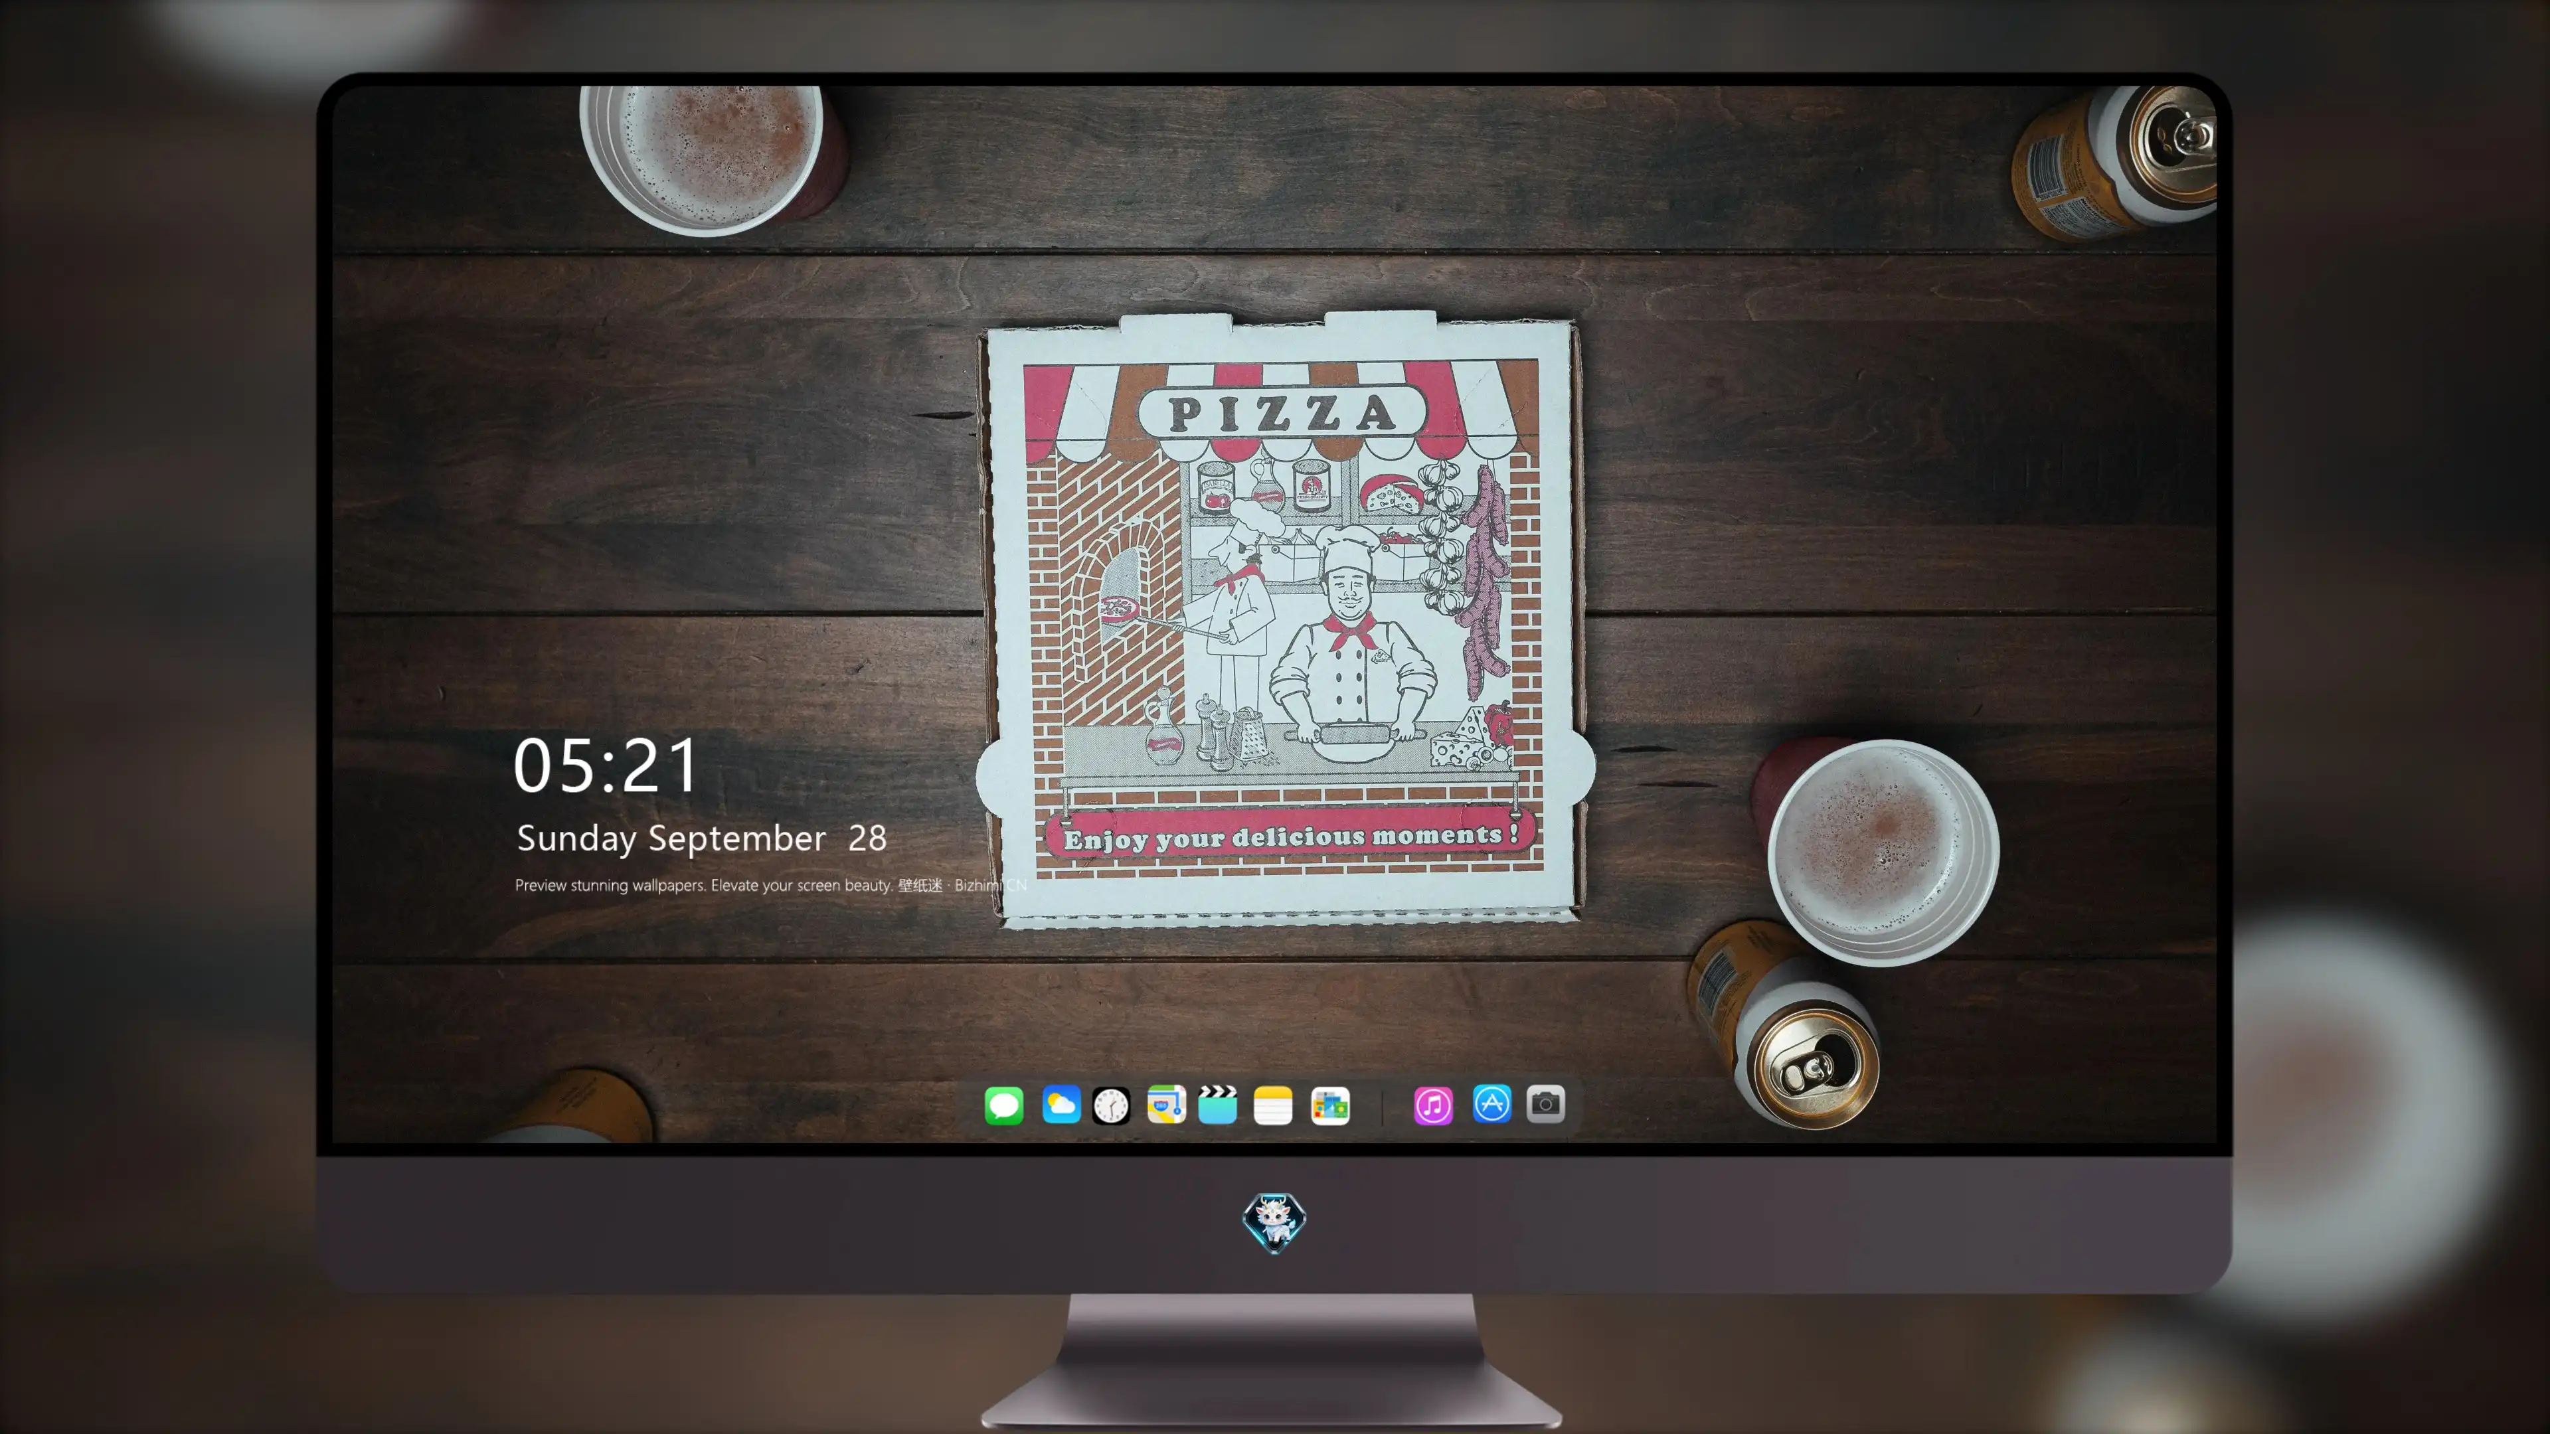The width and height of the screenshot is (2550, 1434).
Task: Click the dragon mascot logo on monitor chin
Action: coord(1274,1222)
